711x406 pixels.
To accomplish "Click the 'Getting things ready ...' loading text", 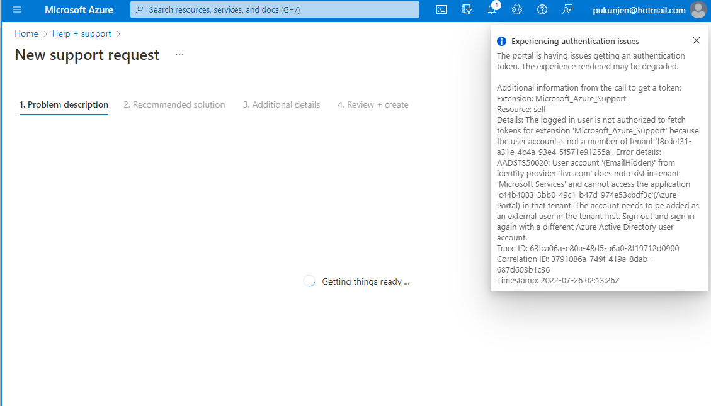I will pyautogui.click(x=366, y=281).
